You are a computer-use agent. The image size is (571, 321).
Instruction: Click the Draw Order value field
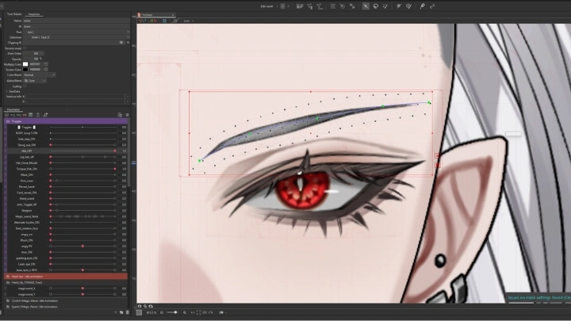pos(32,54)
